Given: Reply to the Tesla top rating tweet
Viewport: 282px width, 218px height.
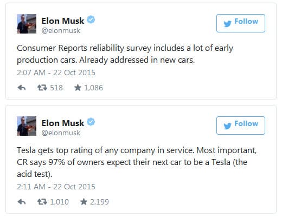Looking at the screenshot, I should point(22,202).
